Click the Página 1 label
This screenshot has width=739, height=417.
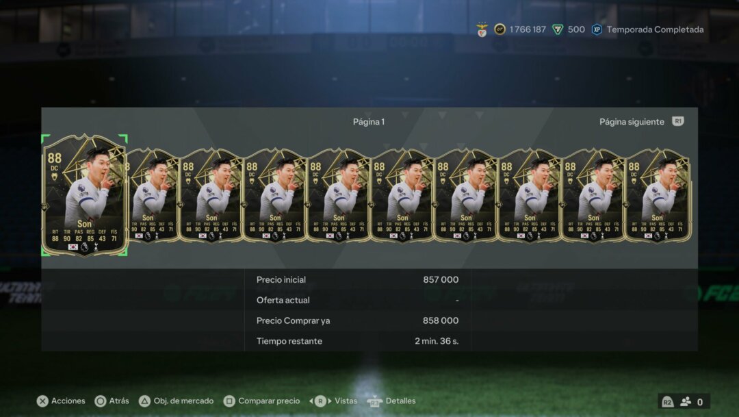coord(369,122)
